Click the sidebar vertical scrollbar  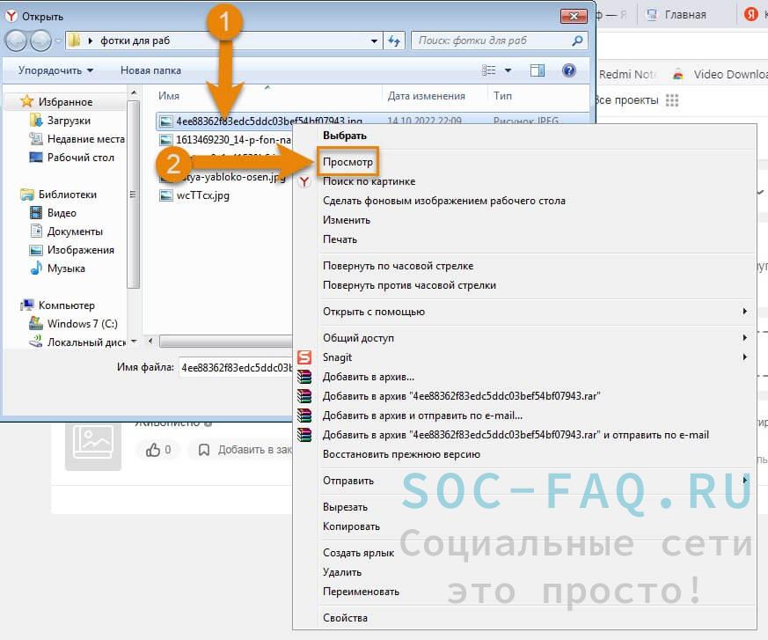click(x=133, y=195)
